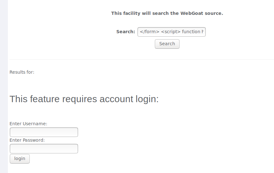Click the horizontal divider below Search button

click(142, 59)
